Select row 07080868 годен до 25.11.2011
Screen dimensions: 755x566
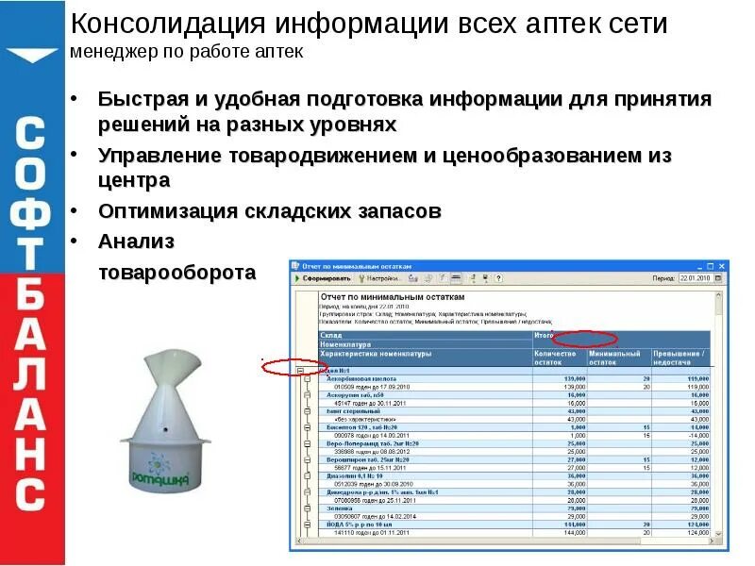pos(514,501)
